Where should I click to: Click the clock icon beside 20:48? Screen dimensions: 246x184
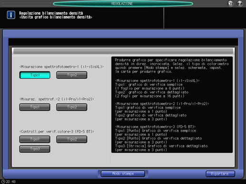[x=3, y=182]
